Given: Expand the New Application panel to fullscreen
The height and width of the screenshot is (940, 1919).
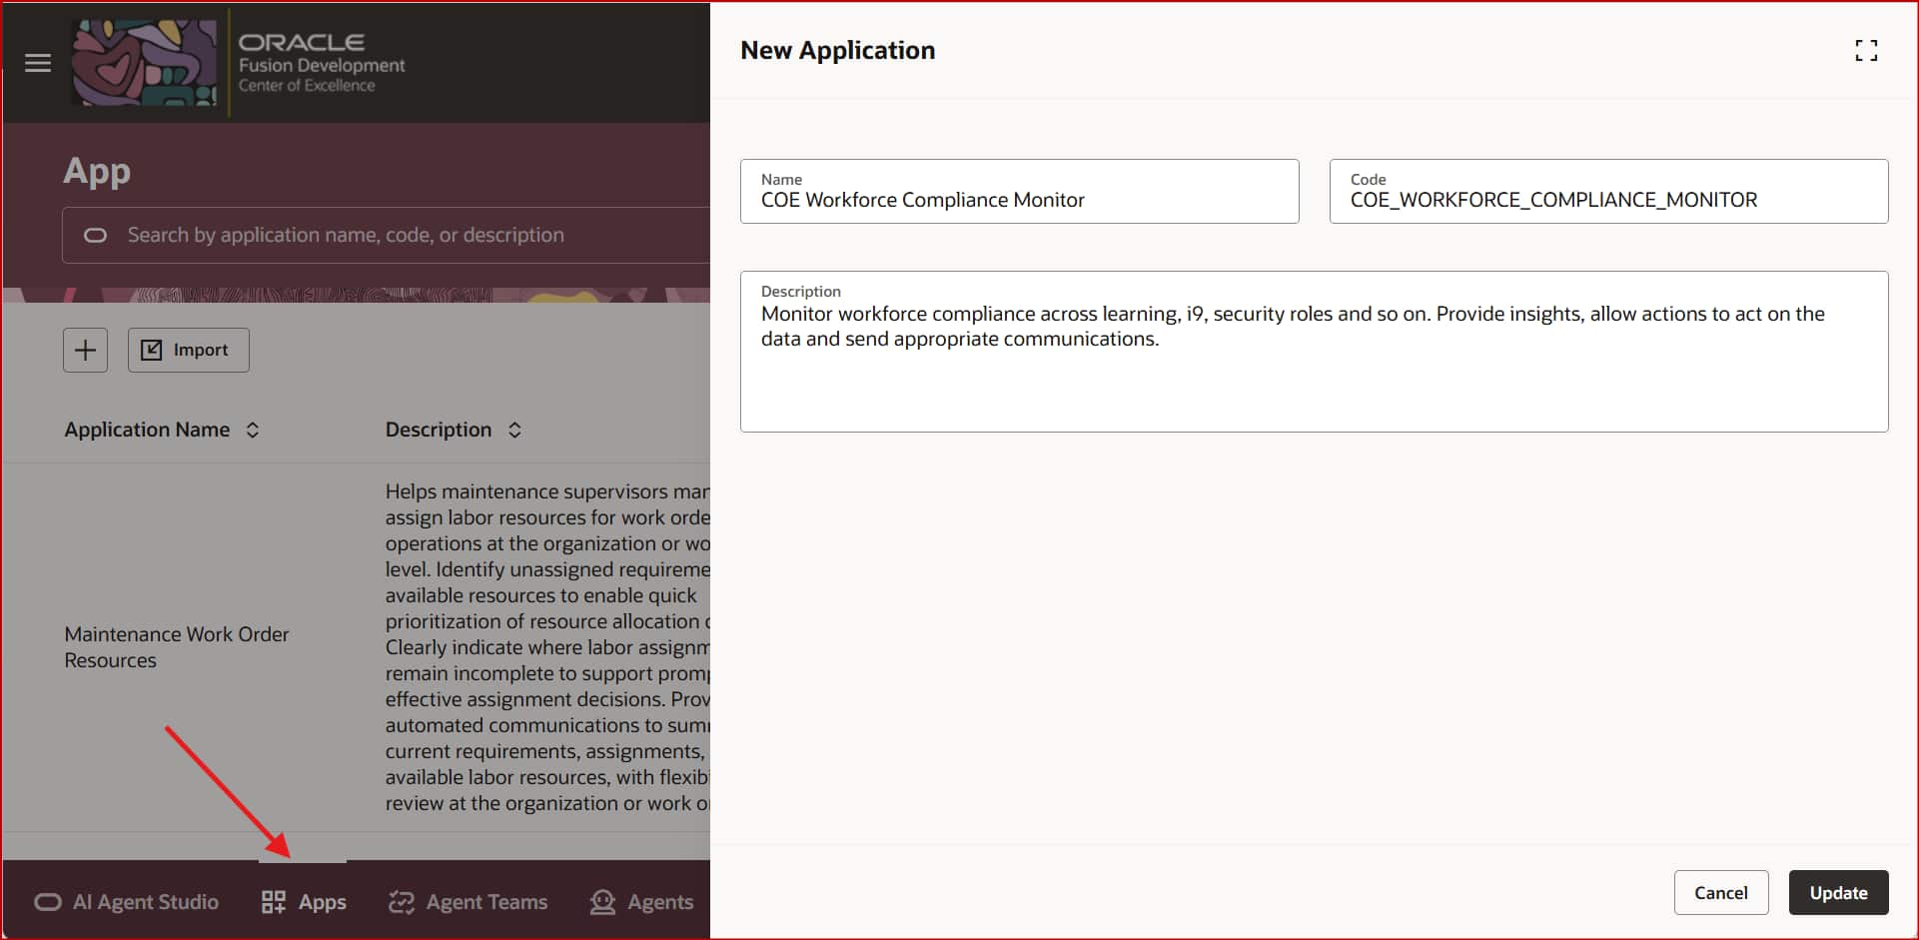Looking at the screenshot, I should pyautogui.click(x=1866, y=51).
